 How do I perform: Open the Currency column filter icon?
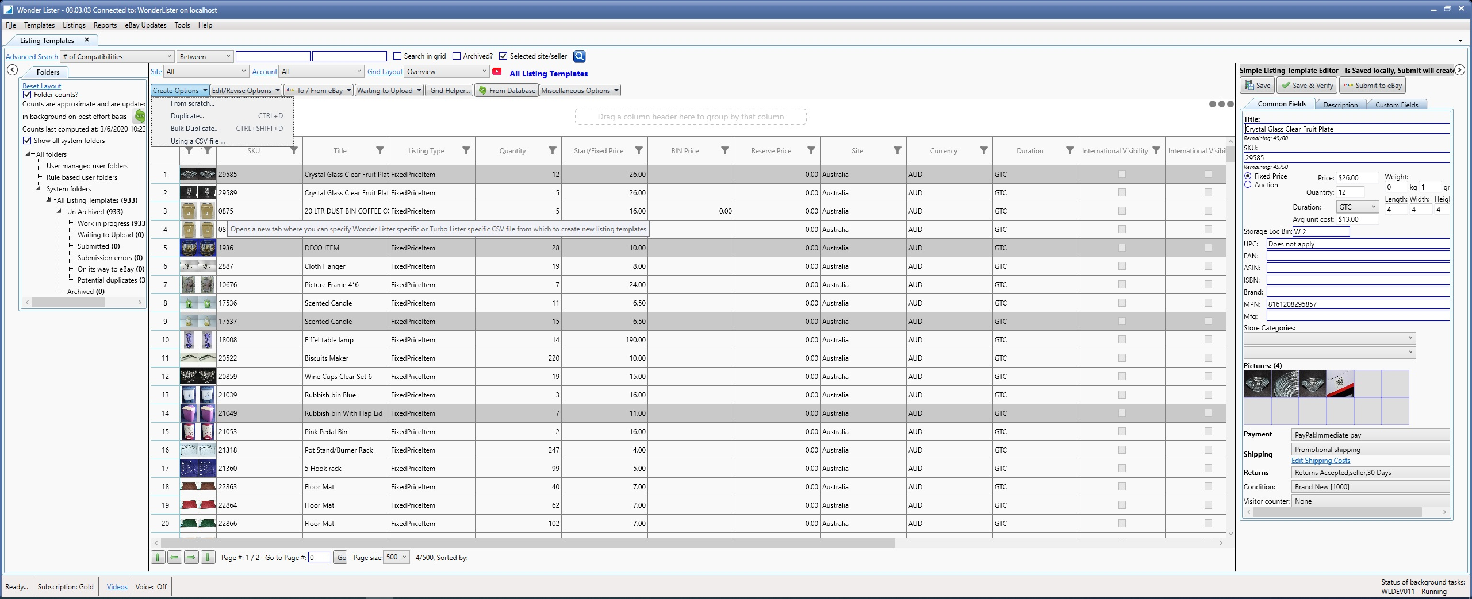[x=984, y=150]
